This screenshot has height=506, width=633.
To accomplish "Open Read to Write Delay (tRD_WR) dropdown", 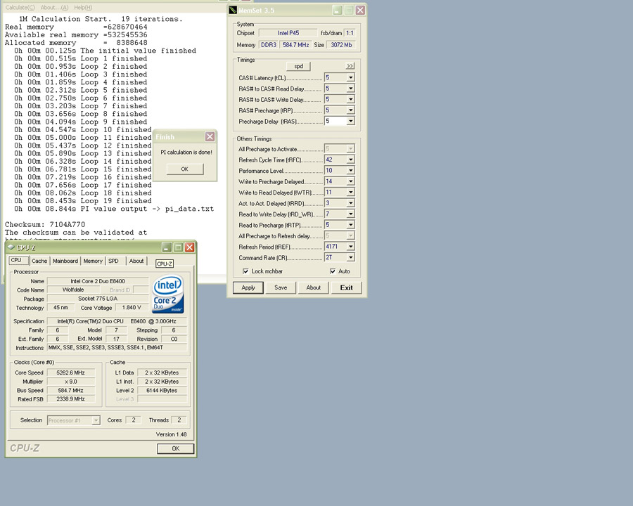I will [350, 214].
